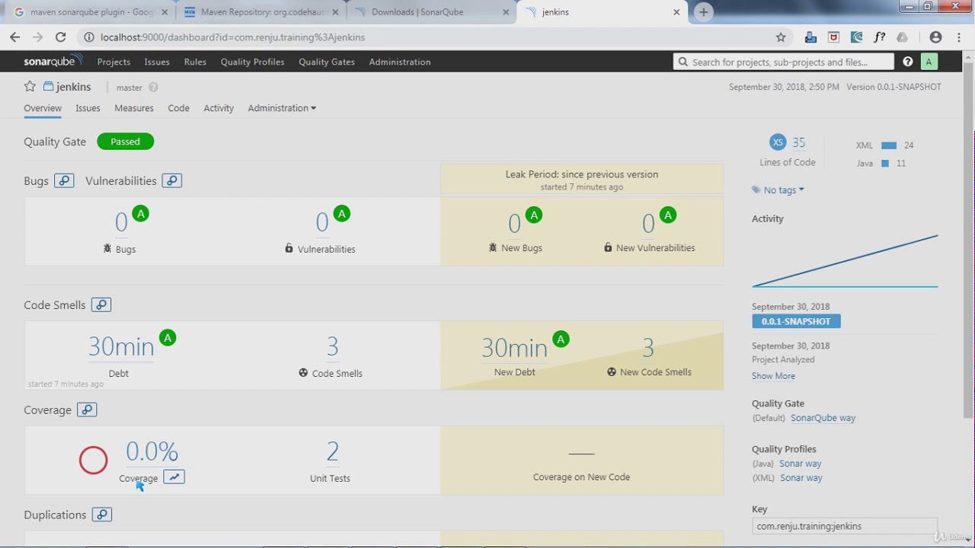Viewport: 975px width, 548px height.
Task: Open the Chrome profile account icon
Action: click(935, 37)
